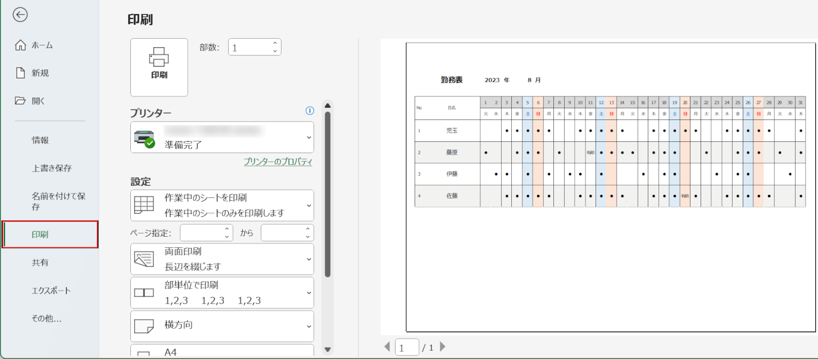Decrease the number of copies

[x=275, y=51]
